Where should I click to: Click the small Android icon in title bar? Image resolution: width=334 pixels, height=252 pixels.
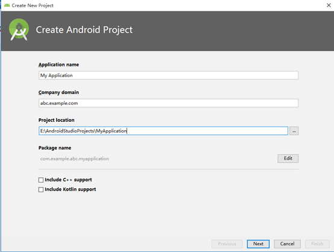click(x=7, y=5)
